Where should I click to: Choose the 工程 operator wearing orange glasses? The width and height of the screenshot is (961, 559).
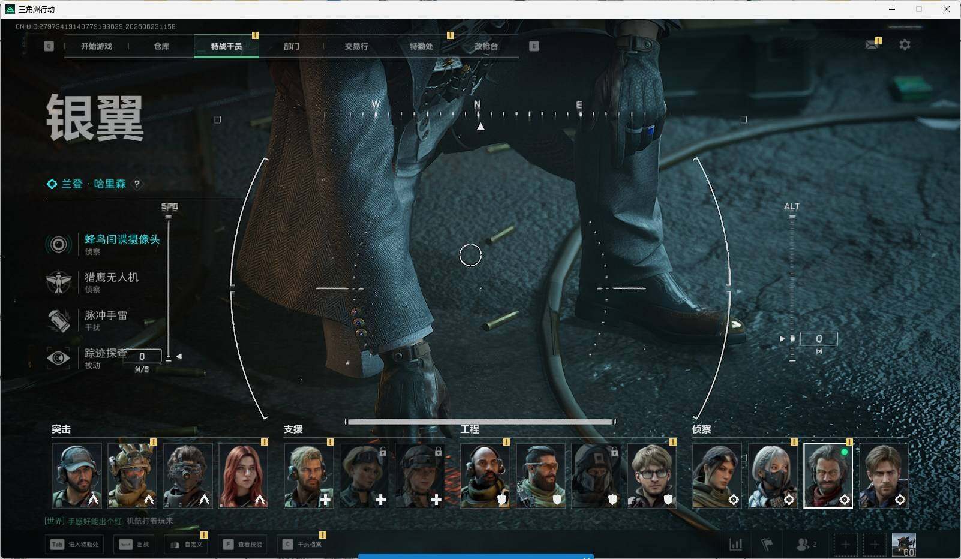click(x=541, y=476)
